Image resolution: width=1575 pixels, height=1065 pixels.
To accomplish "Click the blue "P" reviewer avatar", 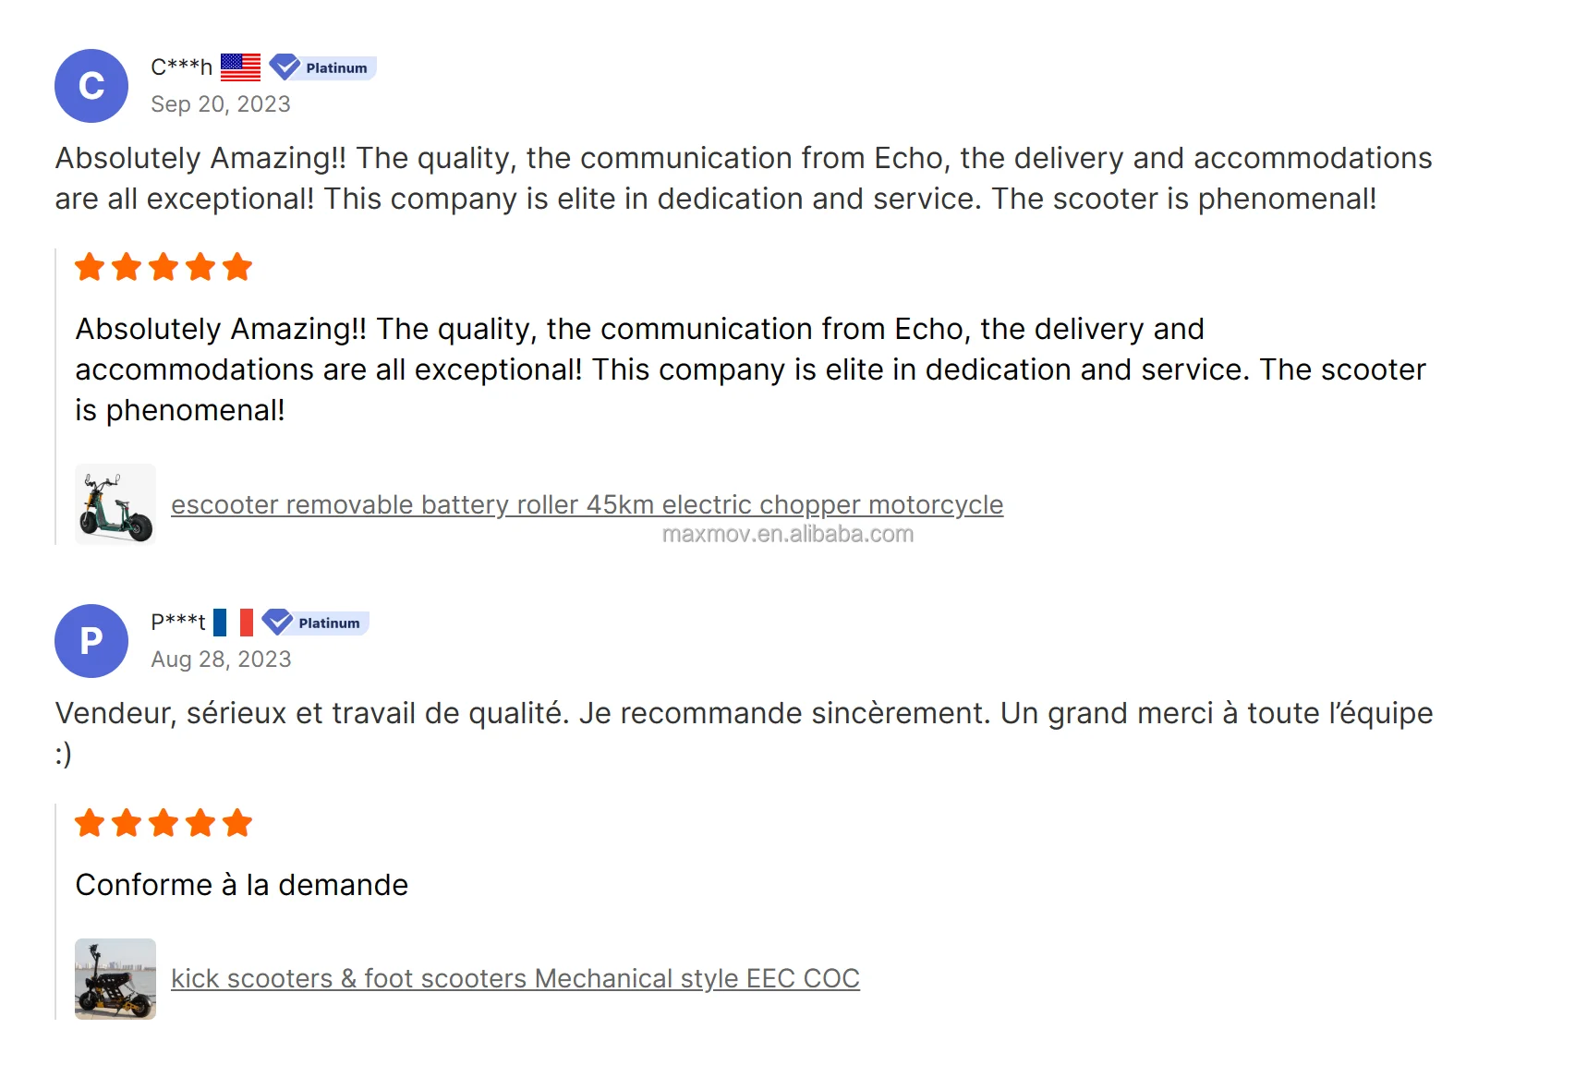I will 91,641.
